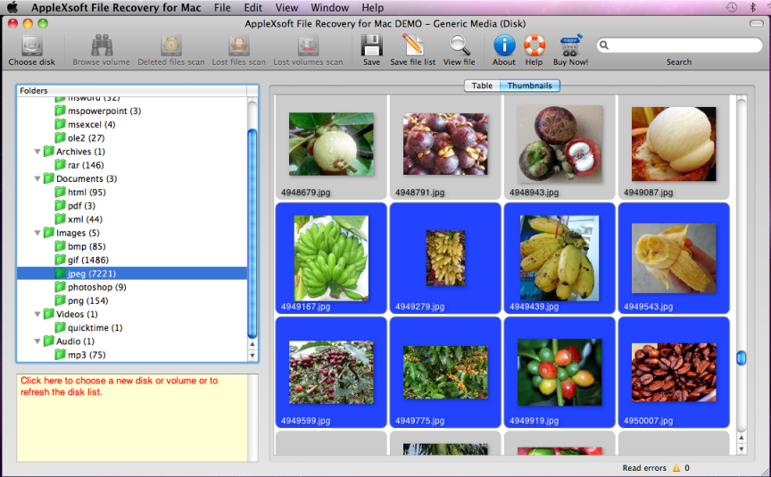
Task: Click the jpeg folder icon
Action: pos(60,273)
